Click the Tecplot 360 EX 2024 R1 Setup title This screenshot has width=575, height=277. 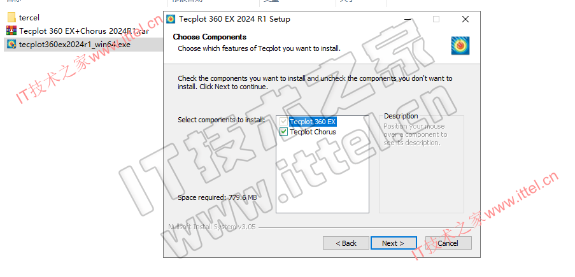[x=234, y=19]
